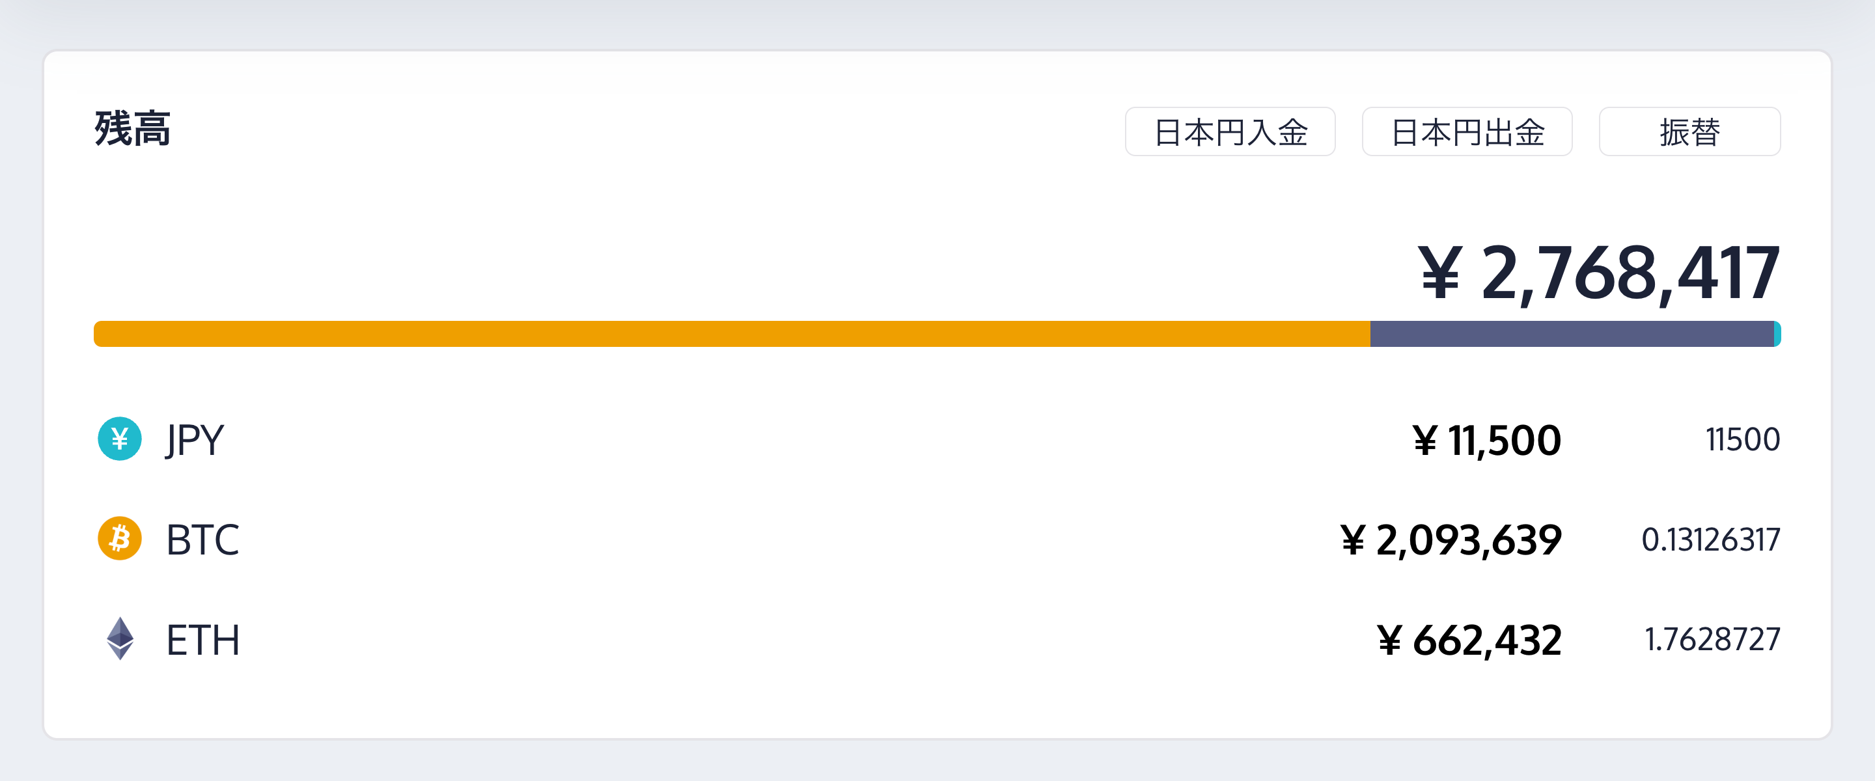
Task: Click the orange Bitcoin coin icon
Action: pyautogui.click(x=119, y=539)
